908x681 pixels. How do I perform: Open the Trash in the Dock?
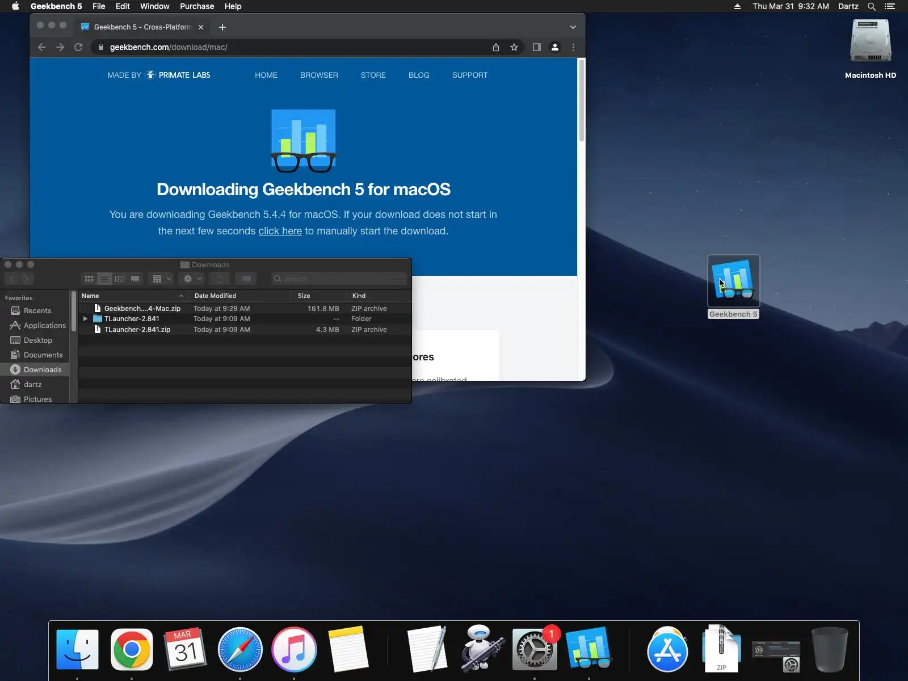(830, 649)
